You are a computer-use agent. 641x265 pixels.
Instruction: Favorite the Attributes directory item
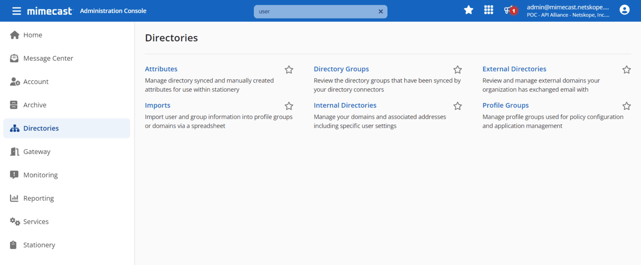click(289, 70)
